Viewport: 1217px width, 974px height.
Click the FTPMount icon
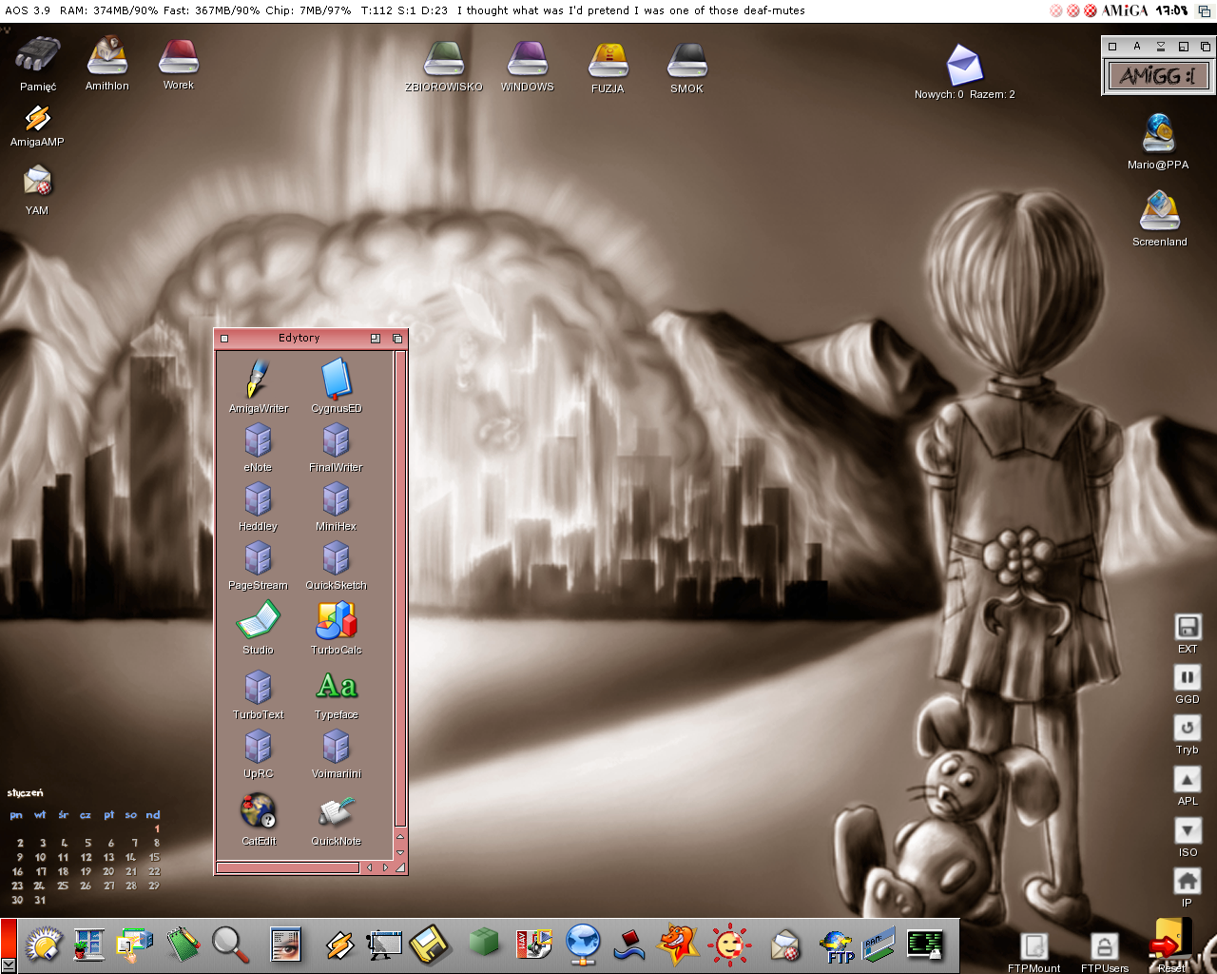point(1034,945)
